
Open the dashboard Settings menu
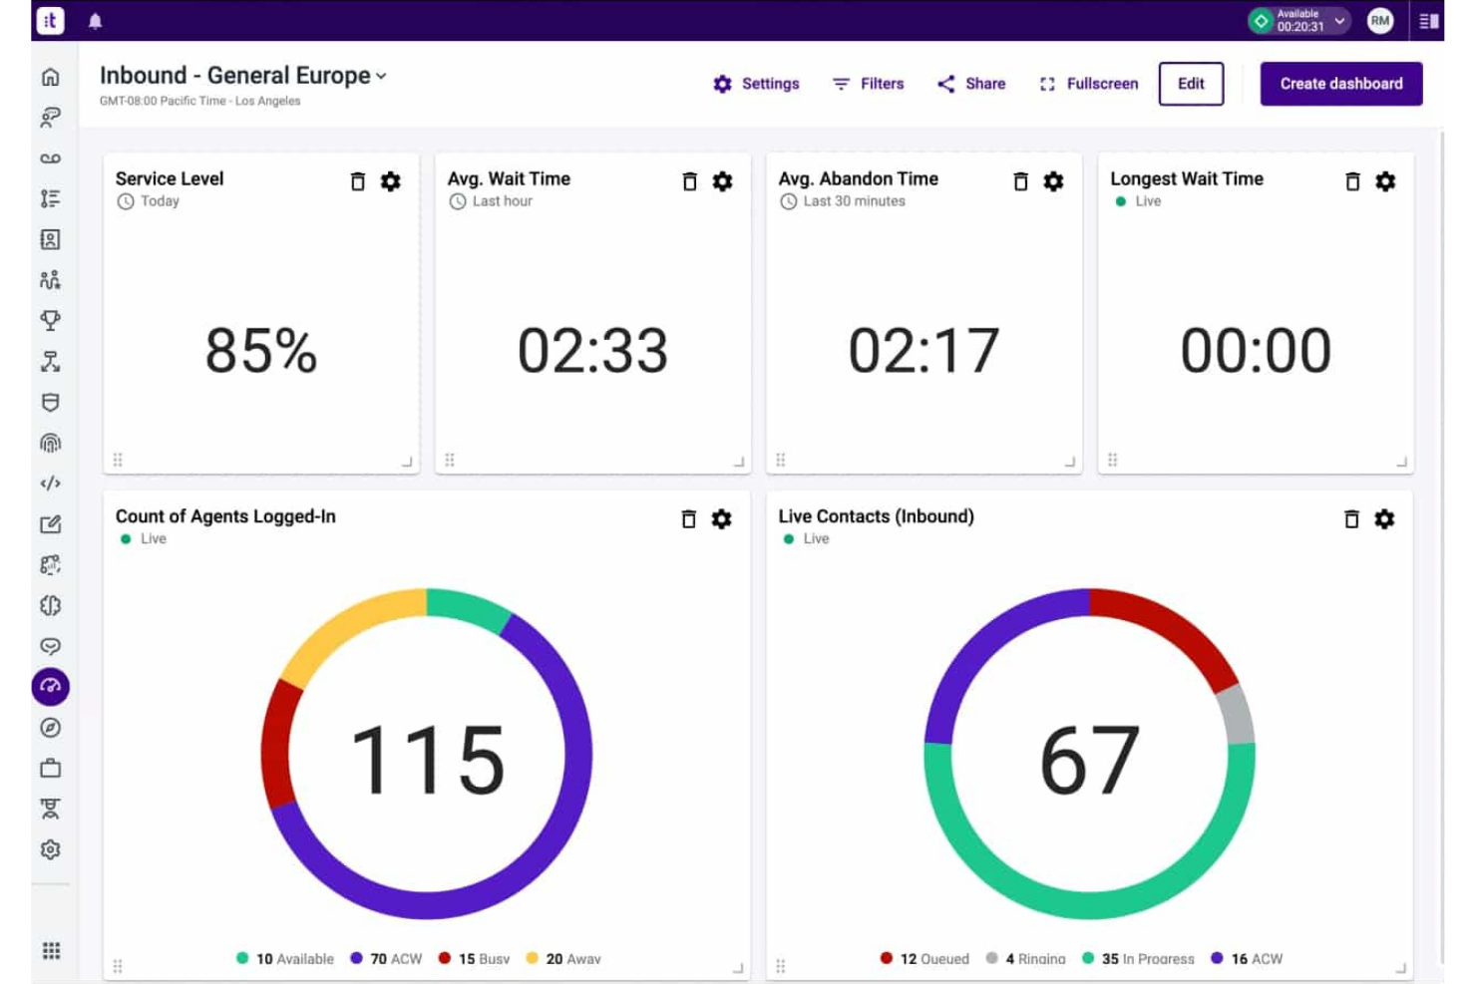coord(757,84)
